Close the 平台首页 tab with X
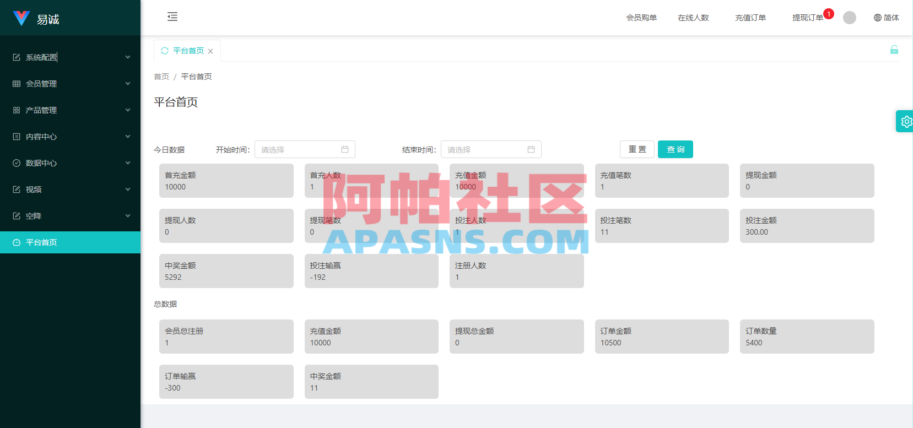 tap(210, 51)
